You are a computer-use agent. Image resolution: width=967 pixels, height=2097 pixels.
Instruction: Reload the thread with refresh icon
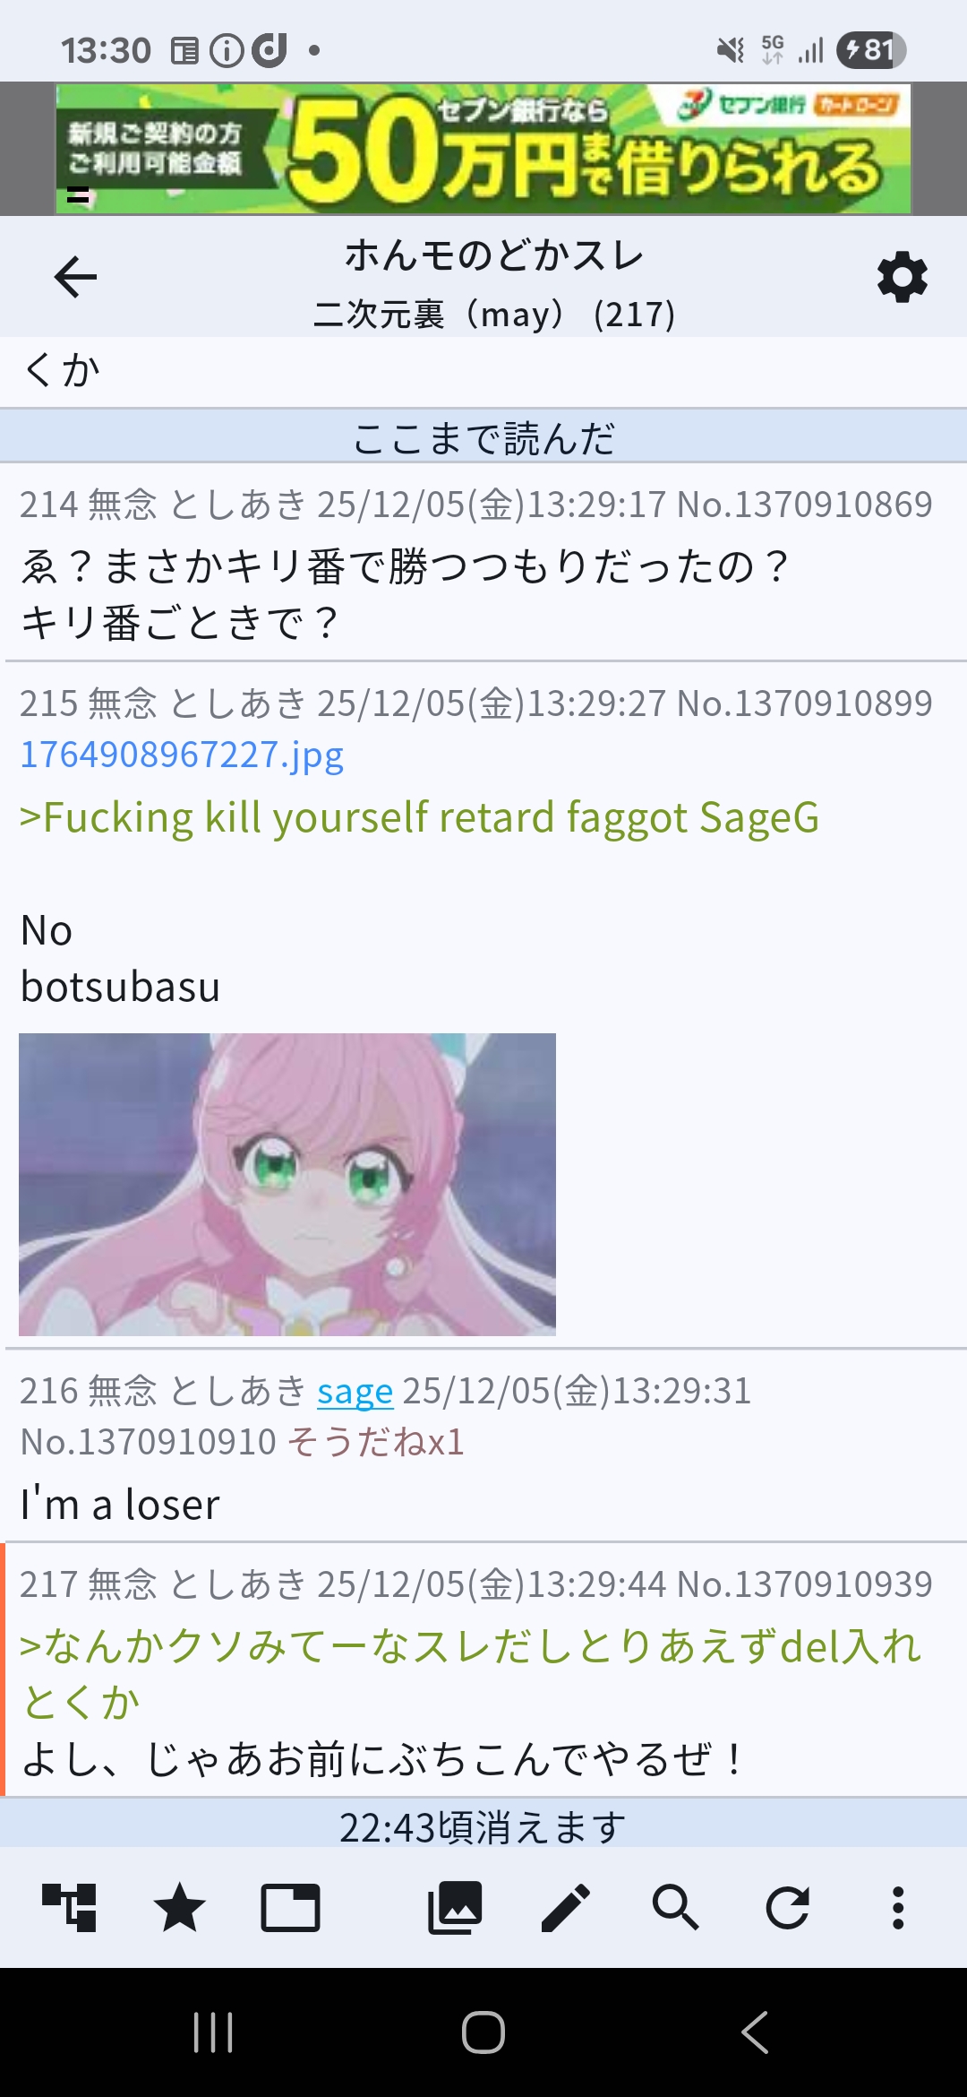click(787, 1907)
